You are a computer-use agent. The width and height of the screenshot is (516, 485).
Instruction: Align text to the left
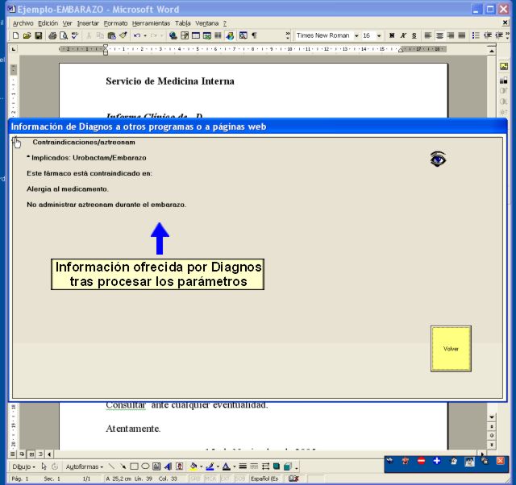pyautogui.click(x=428, y=35)
